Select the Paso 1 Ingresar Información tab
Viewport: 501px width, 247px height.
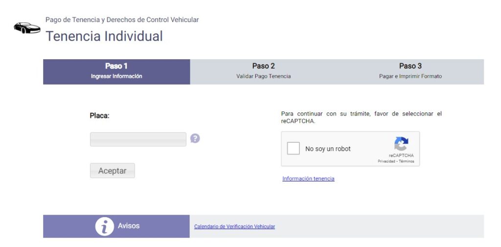(116, 71)
